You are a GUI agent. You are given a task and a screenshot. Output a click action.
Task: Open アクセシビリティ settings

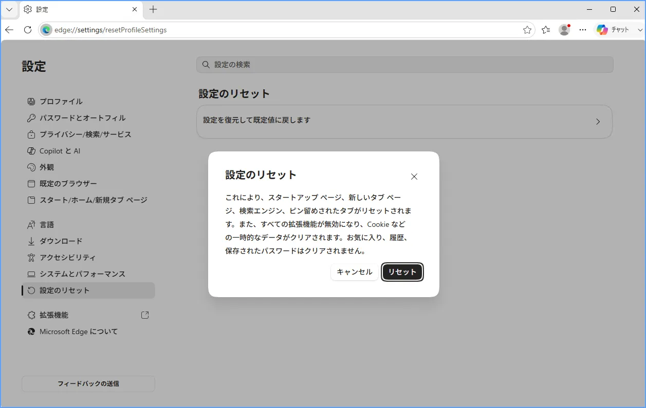pos(88,258)
